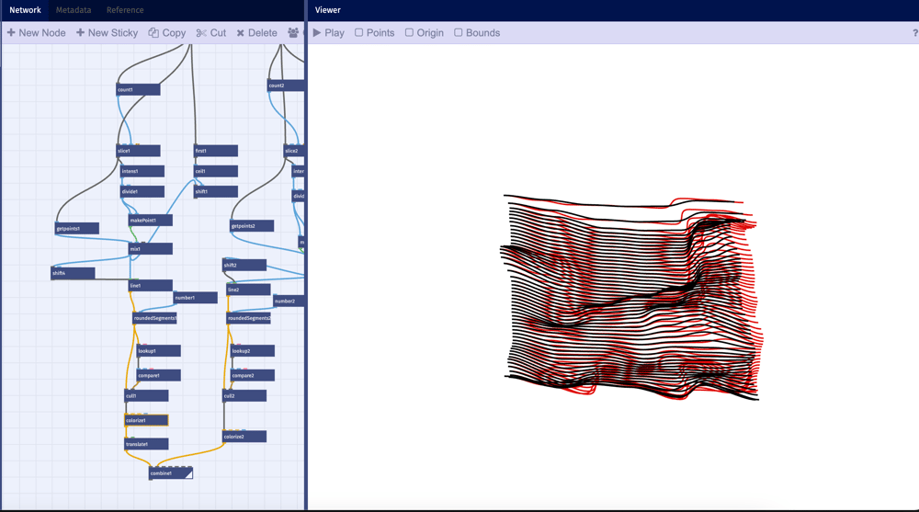
Task: Select the slice2 node
Action: point(294,151)
